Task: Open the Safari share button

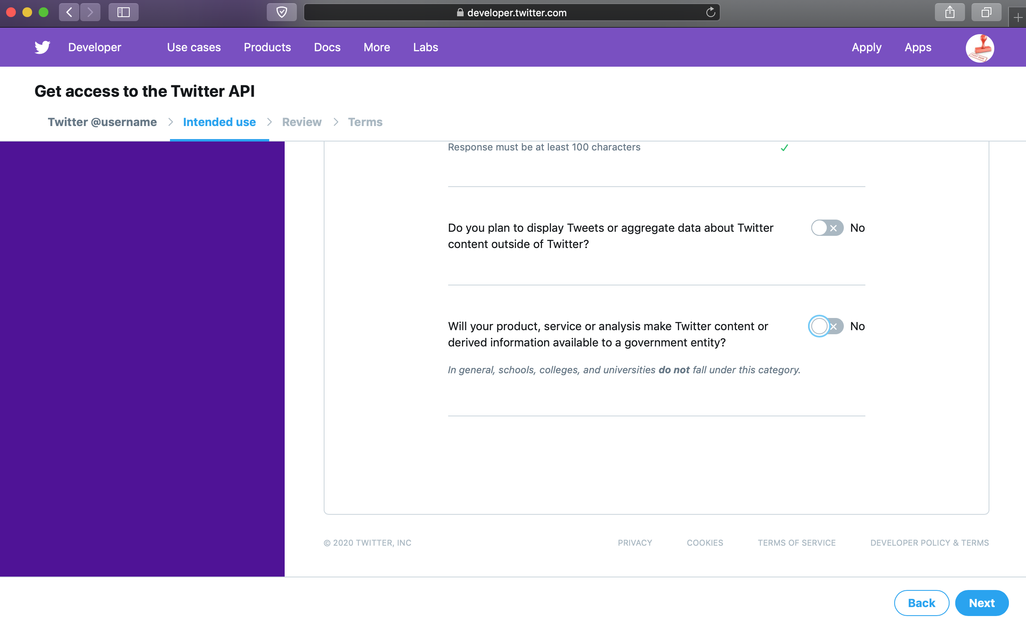Action: (x=950, y=12)
